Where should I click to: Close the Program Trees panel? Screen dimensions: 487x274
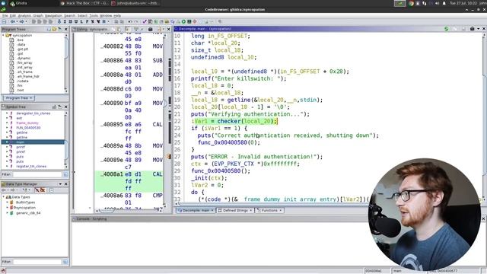66,29
